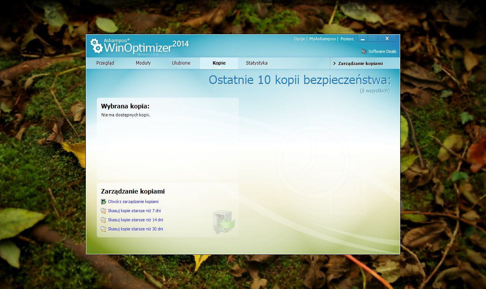
Task: Click Skasuj kopie starsze niż 14 dni
Action: point(136,220)
